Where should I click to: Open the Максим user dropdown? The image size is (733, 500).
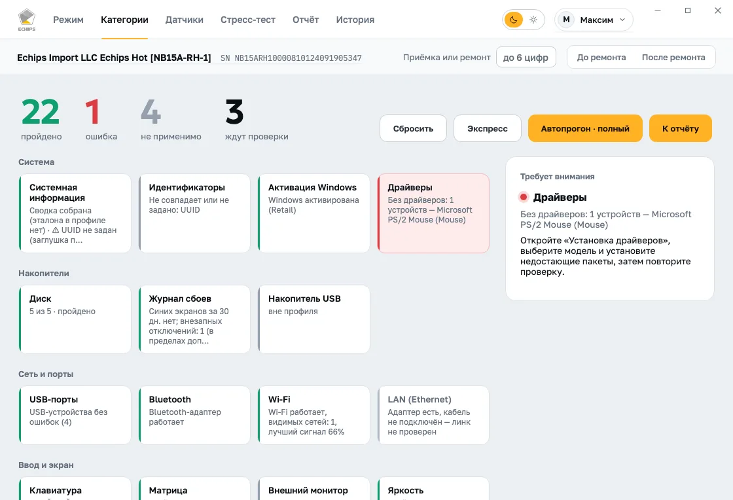point(594,20)
